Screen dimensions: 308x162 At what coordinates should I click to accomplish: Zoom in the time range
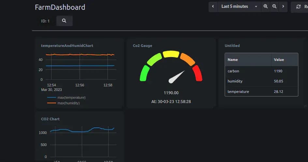266,7
